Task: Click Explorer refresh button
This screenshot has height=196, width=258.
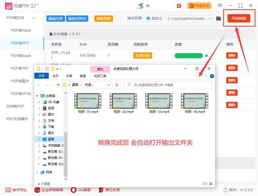Action: pyautogui.click(x=117, y=85)
